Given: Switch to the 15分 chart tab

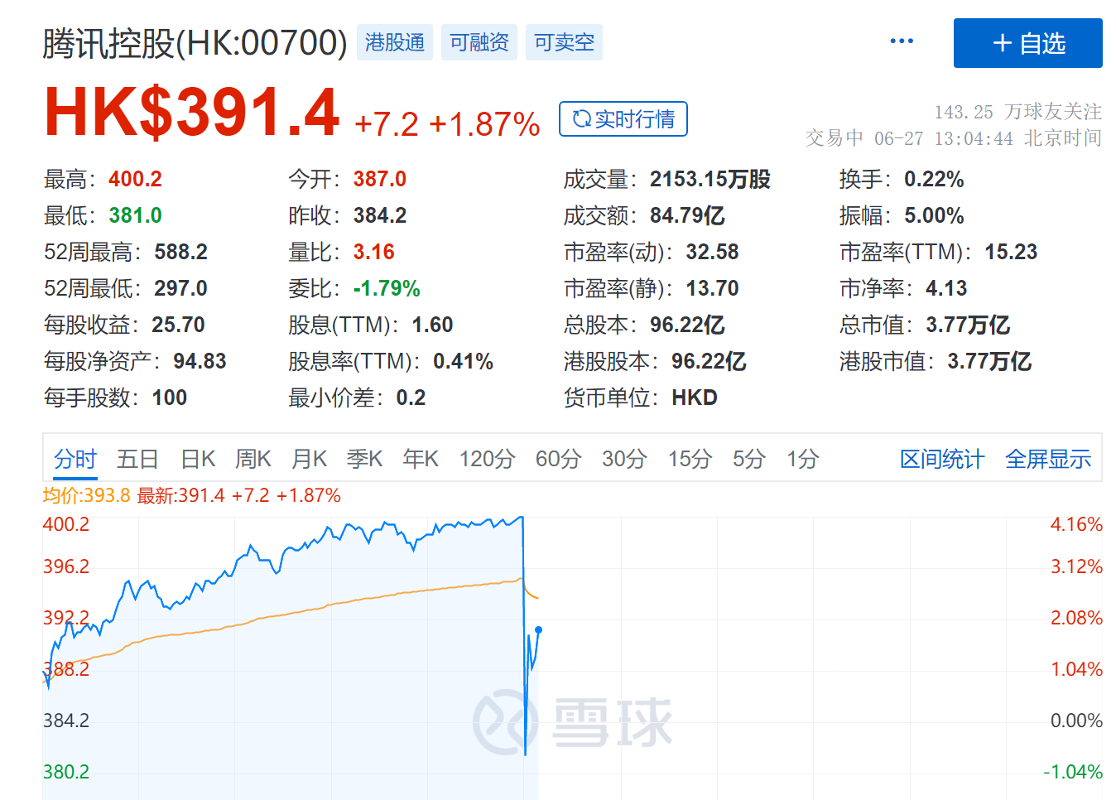Looking at the screenshot, I should pos(690,459).
